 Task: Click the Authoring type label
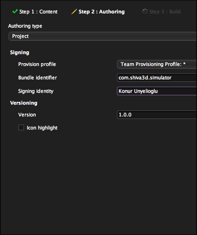point(25,26)
